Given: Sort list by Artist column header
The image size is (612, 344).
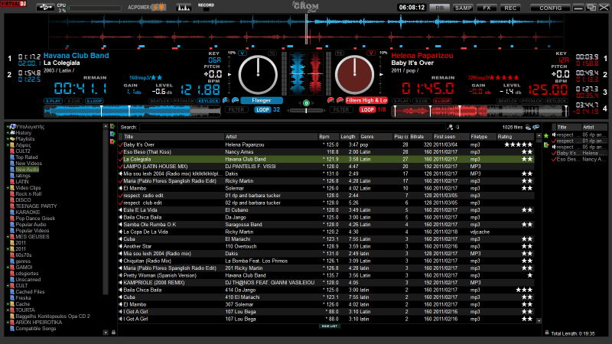Looking at the screenshot, I should point(271,137).
